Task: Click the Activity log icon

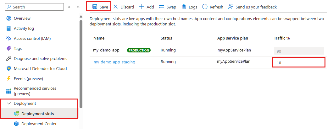Action: tap(9, 28)
